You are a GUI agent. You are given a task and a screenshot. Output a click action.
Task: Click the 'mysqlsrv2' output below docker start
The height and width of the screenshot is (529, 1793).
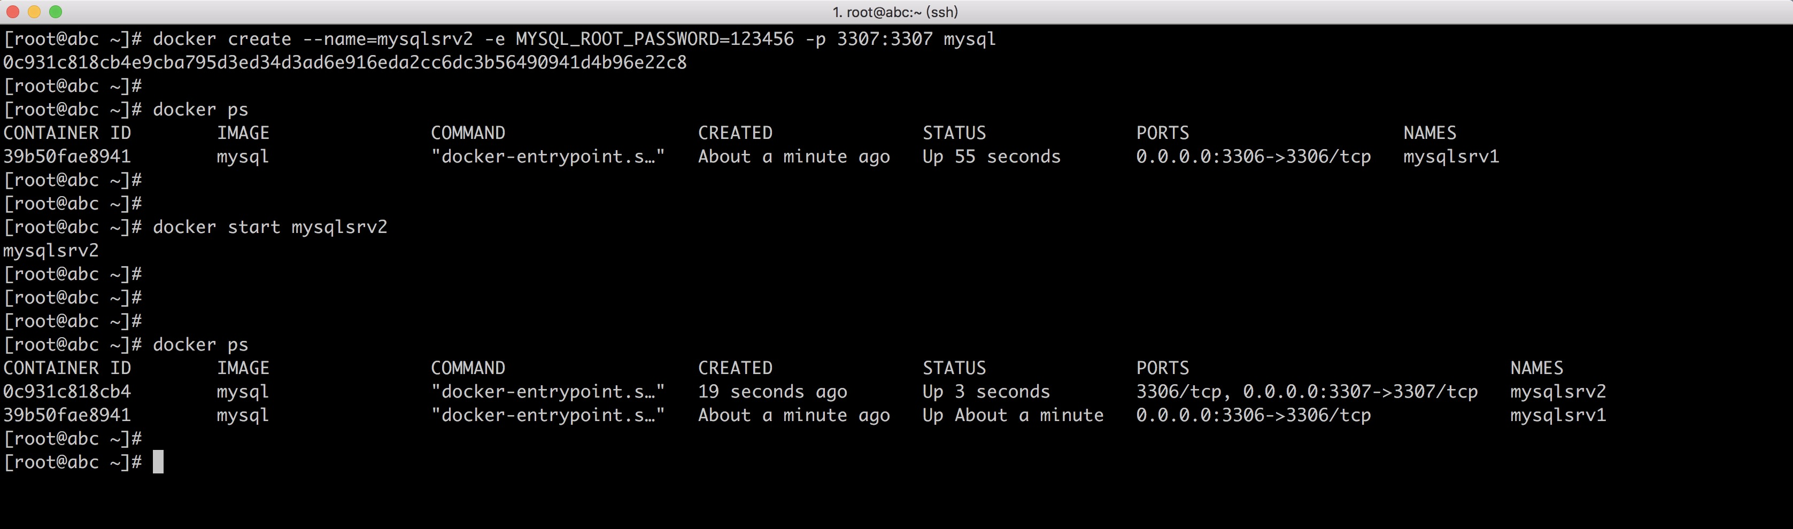(x=51, y=251)
